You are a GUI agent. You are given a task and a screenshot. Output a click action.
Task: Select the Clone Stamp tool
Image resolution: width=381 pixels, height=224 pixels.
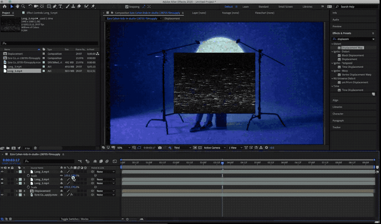pyautogui.click(x=72, y=6)
